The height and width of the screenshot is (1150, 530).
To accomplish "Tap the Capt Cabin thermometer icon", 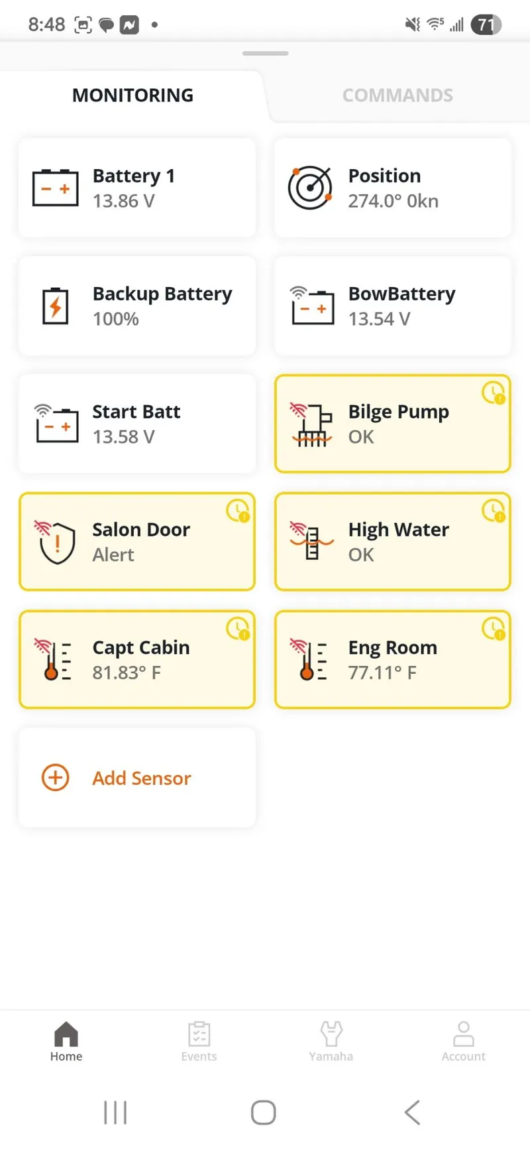I will click(56, 660).
